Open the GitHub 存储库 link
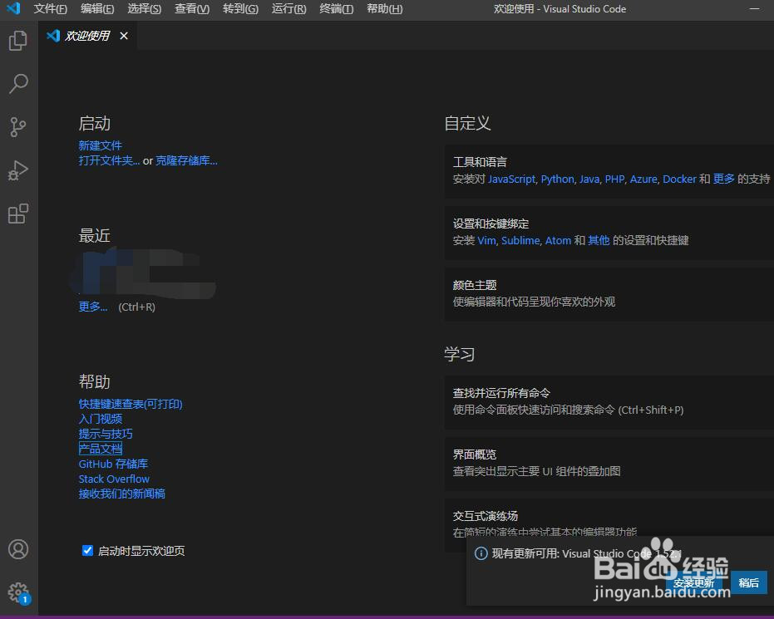Viewport: 774px width, 619px height. (x=113, y=464)
